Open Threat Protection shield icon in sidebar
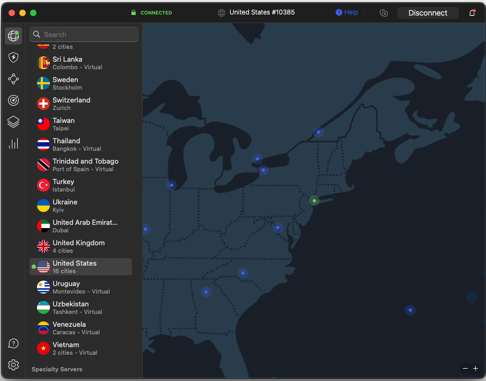This screenshot has height=381, width=486. 13,57
